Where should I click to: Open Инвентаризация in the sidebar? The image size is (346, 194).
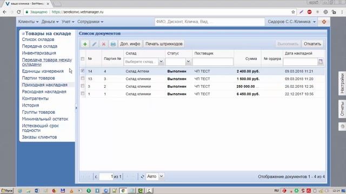[39, 53]
